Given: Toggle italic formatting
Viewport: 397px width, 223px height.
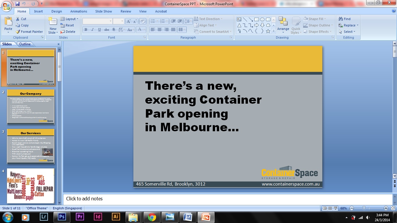Looking at the screenshot, I should click(x=93, y=30).
